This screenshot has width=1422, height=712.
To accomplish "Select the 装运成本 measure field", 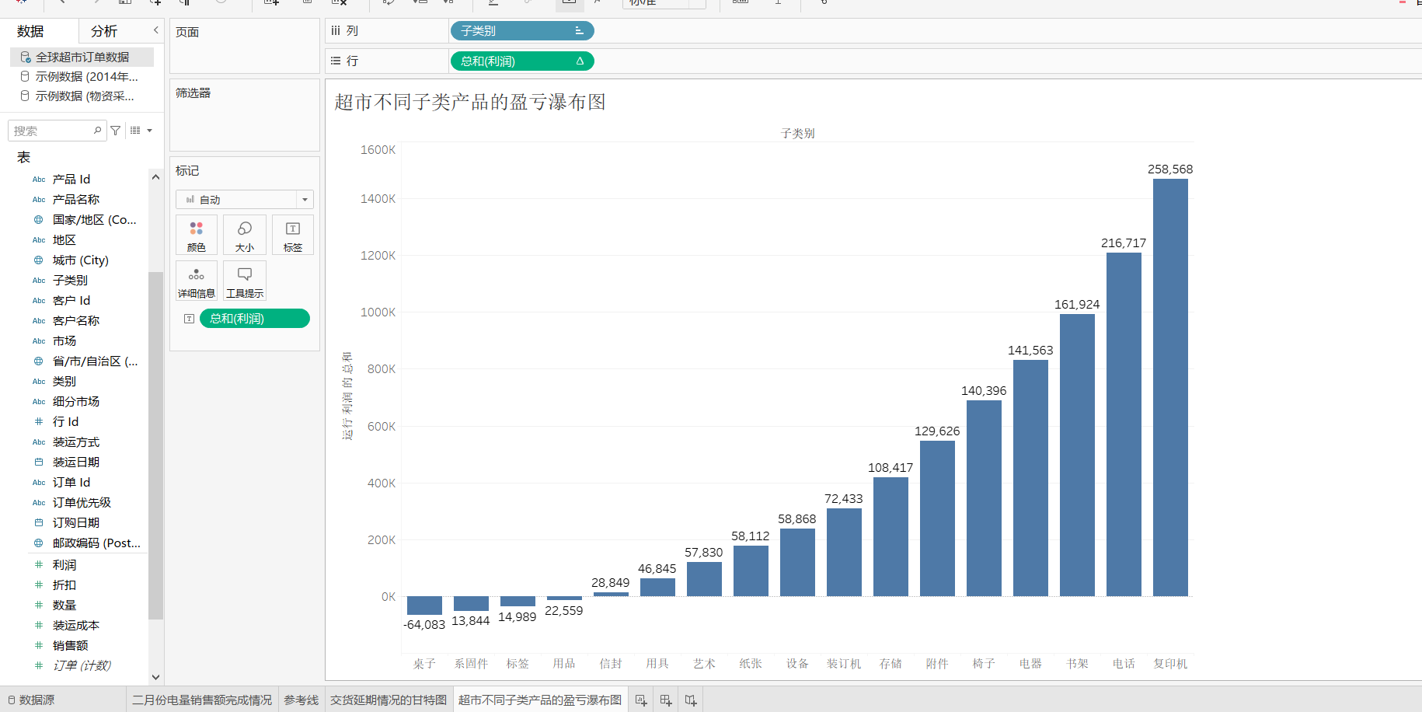I will 76,625.
